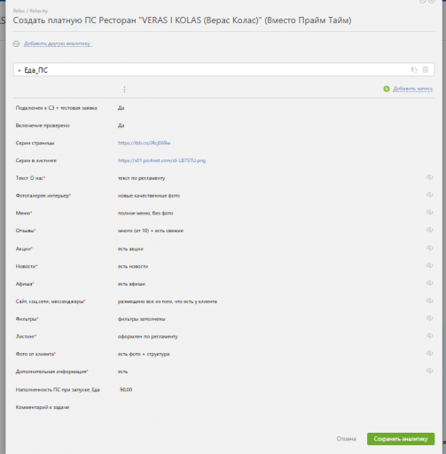Click value 'размещено все из того, что есть у клиента'
Viewport: 446px width, 454px height.
[x=168, y=301]
